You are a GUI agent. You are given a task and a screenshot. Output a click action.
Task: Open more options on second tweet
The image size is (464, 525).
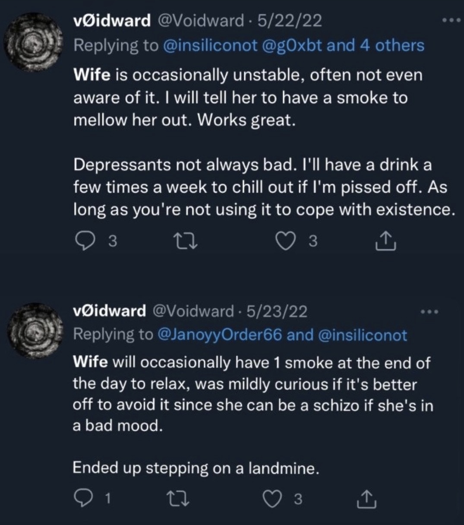[429, 311]
